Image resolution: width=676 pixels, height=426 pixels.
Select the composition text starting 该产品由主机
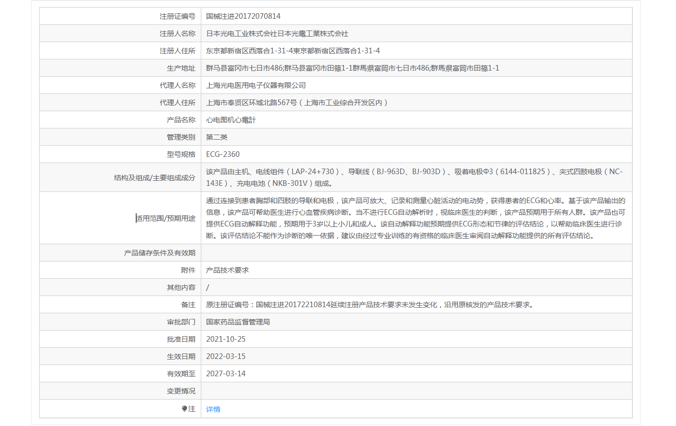pos(414,178)
